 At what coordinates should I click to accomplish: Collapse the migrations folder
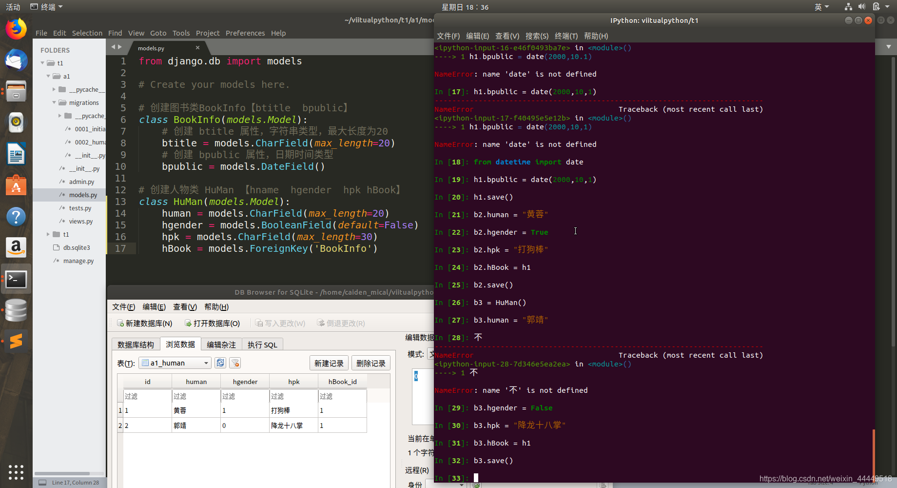pos(54,102)
